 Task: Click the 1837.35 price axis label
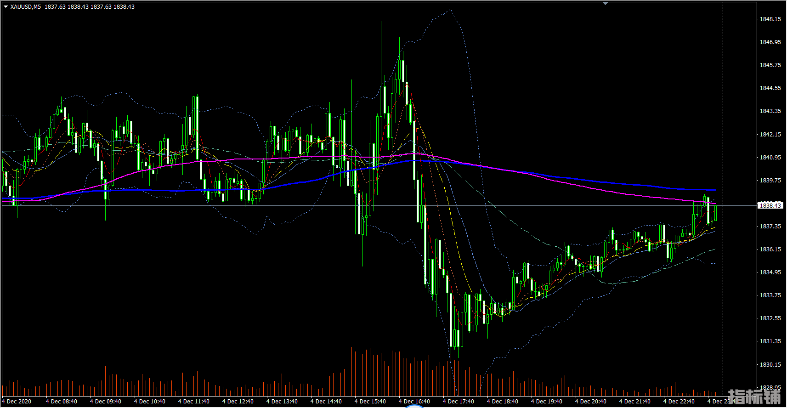pos(770,226)
